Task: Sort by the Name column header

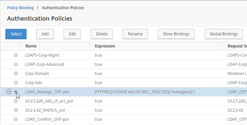Action: (31, 46)
